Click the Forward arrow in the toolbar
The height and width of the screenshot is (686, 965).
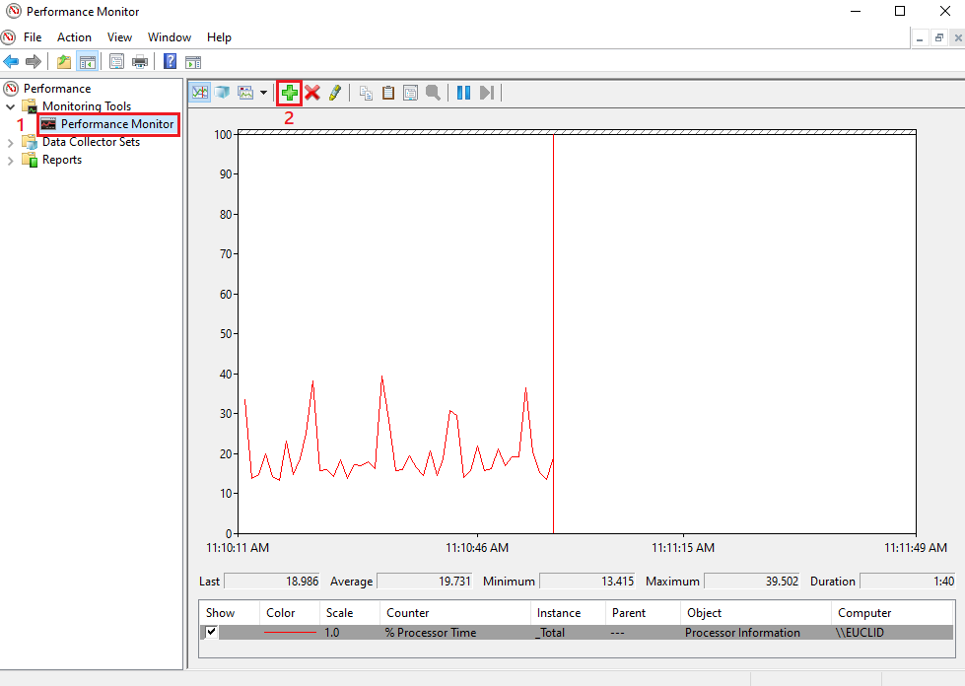pyautogui.click(x=34, y=61)
